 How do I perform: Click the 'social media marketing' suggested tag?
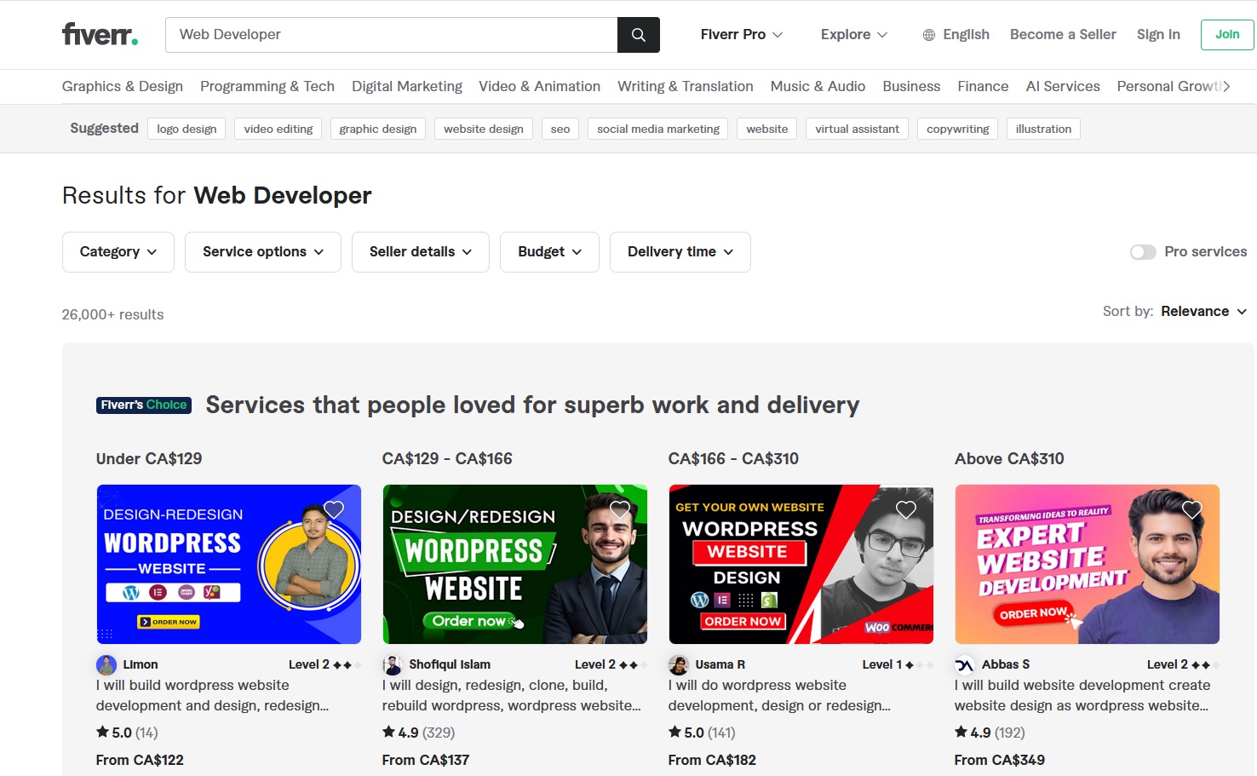pos(658,129)
